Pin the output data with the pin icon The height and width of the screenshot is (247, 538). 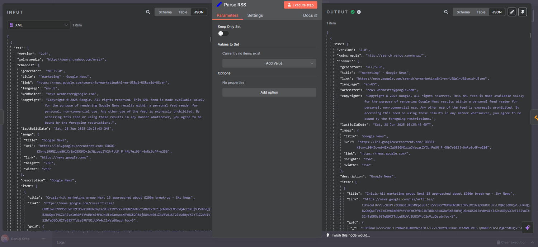tap(523, 12)
